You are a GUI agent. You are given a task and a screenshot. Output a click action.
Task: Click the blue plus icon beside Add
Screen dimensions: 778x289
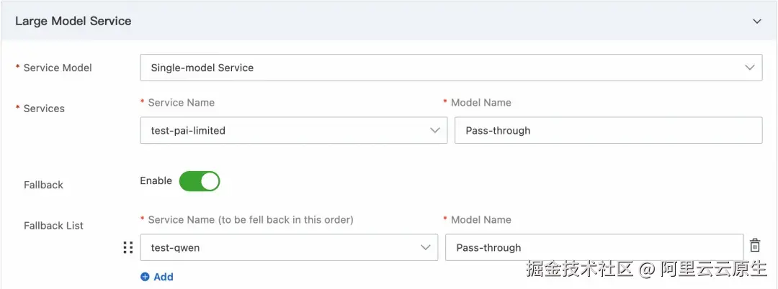click(x=145, y=277)
